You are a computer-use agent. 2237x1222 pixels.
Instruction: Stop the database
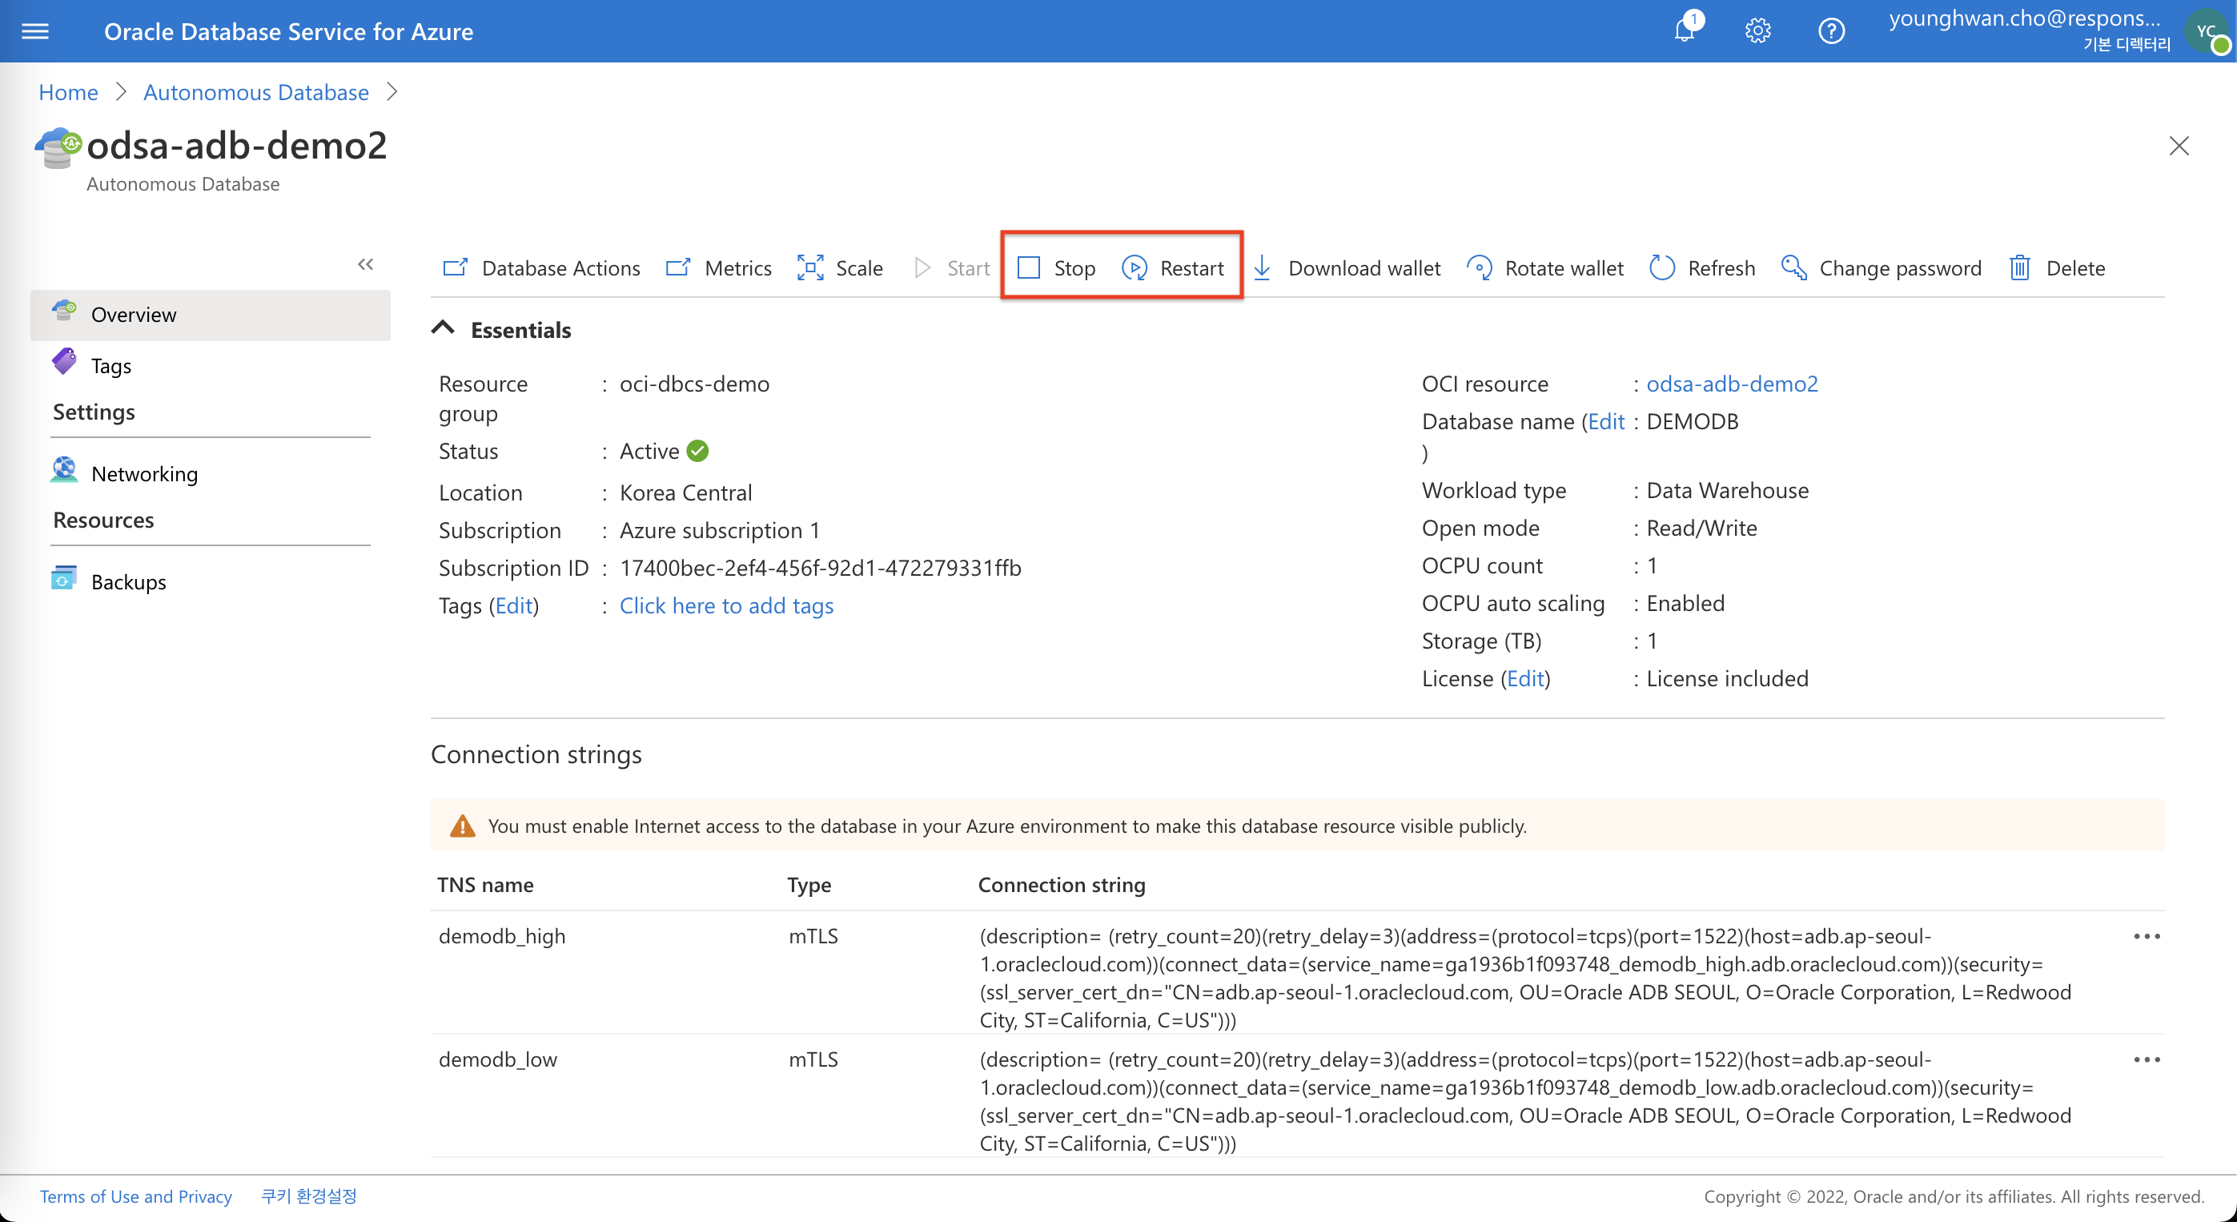[1056, 268]
